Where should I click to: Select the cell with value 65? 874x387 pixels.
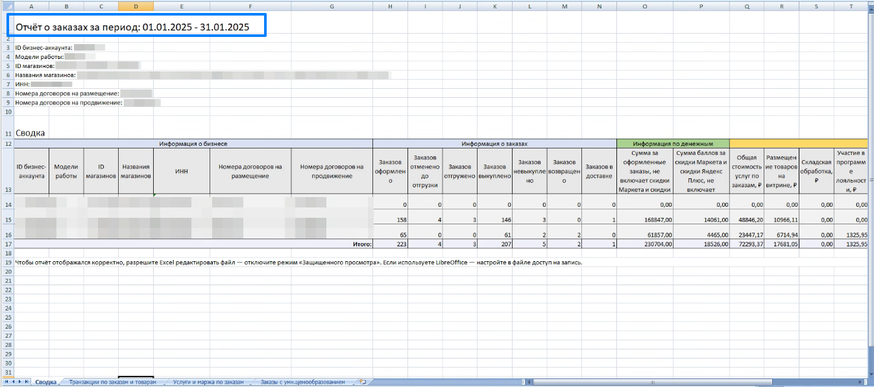coord(390,233)
